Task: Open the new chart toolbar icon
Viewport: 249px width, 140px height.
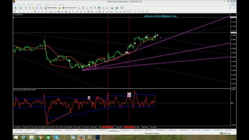Action: (x=15, y=8)
